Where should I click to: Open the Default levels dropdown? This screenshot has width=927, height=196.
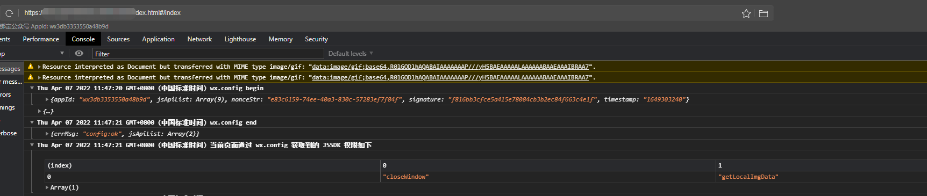[x=351, y=54]
